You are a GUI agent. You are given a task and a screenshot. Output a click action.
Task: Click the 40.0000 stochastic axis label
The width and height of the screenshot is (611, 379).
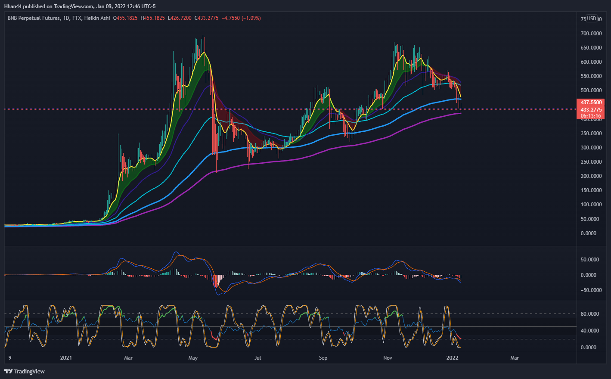click(x=589, y=331)
